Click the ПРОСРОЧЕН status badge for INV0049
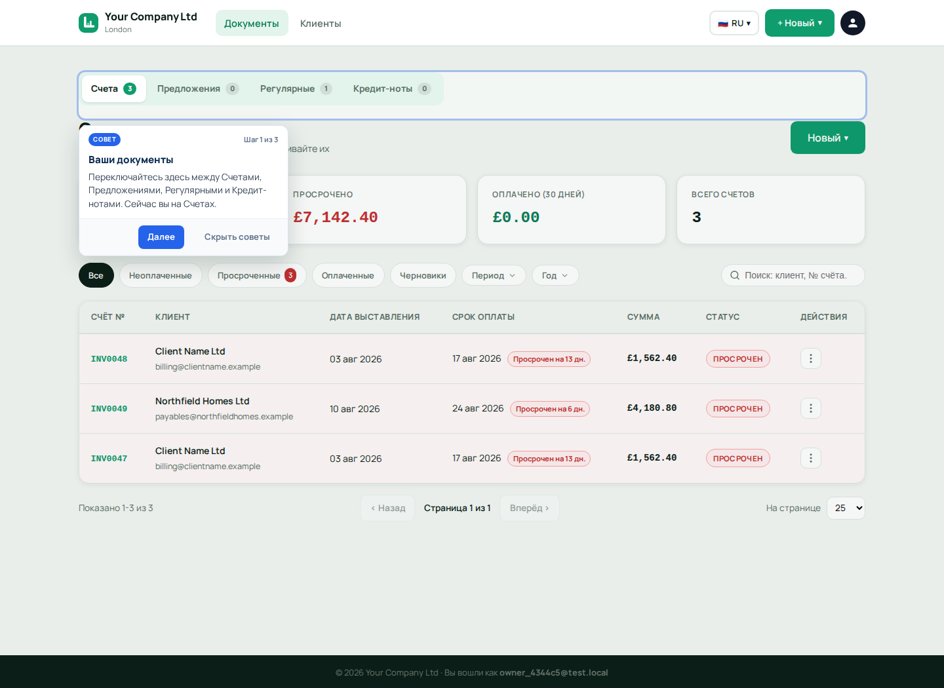944x688 pixels. (738, 409)
